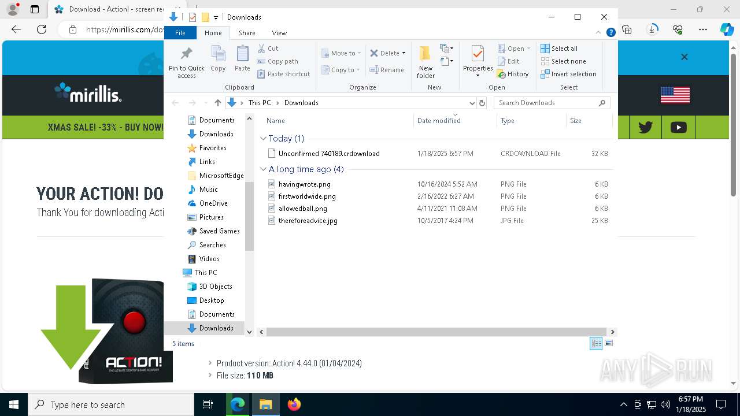Open recent locations dropdown arrow
Image resolution: width=740 pixels, height=416 pixels.
[x=206, y=103]
